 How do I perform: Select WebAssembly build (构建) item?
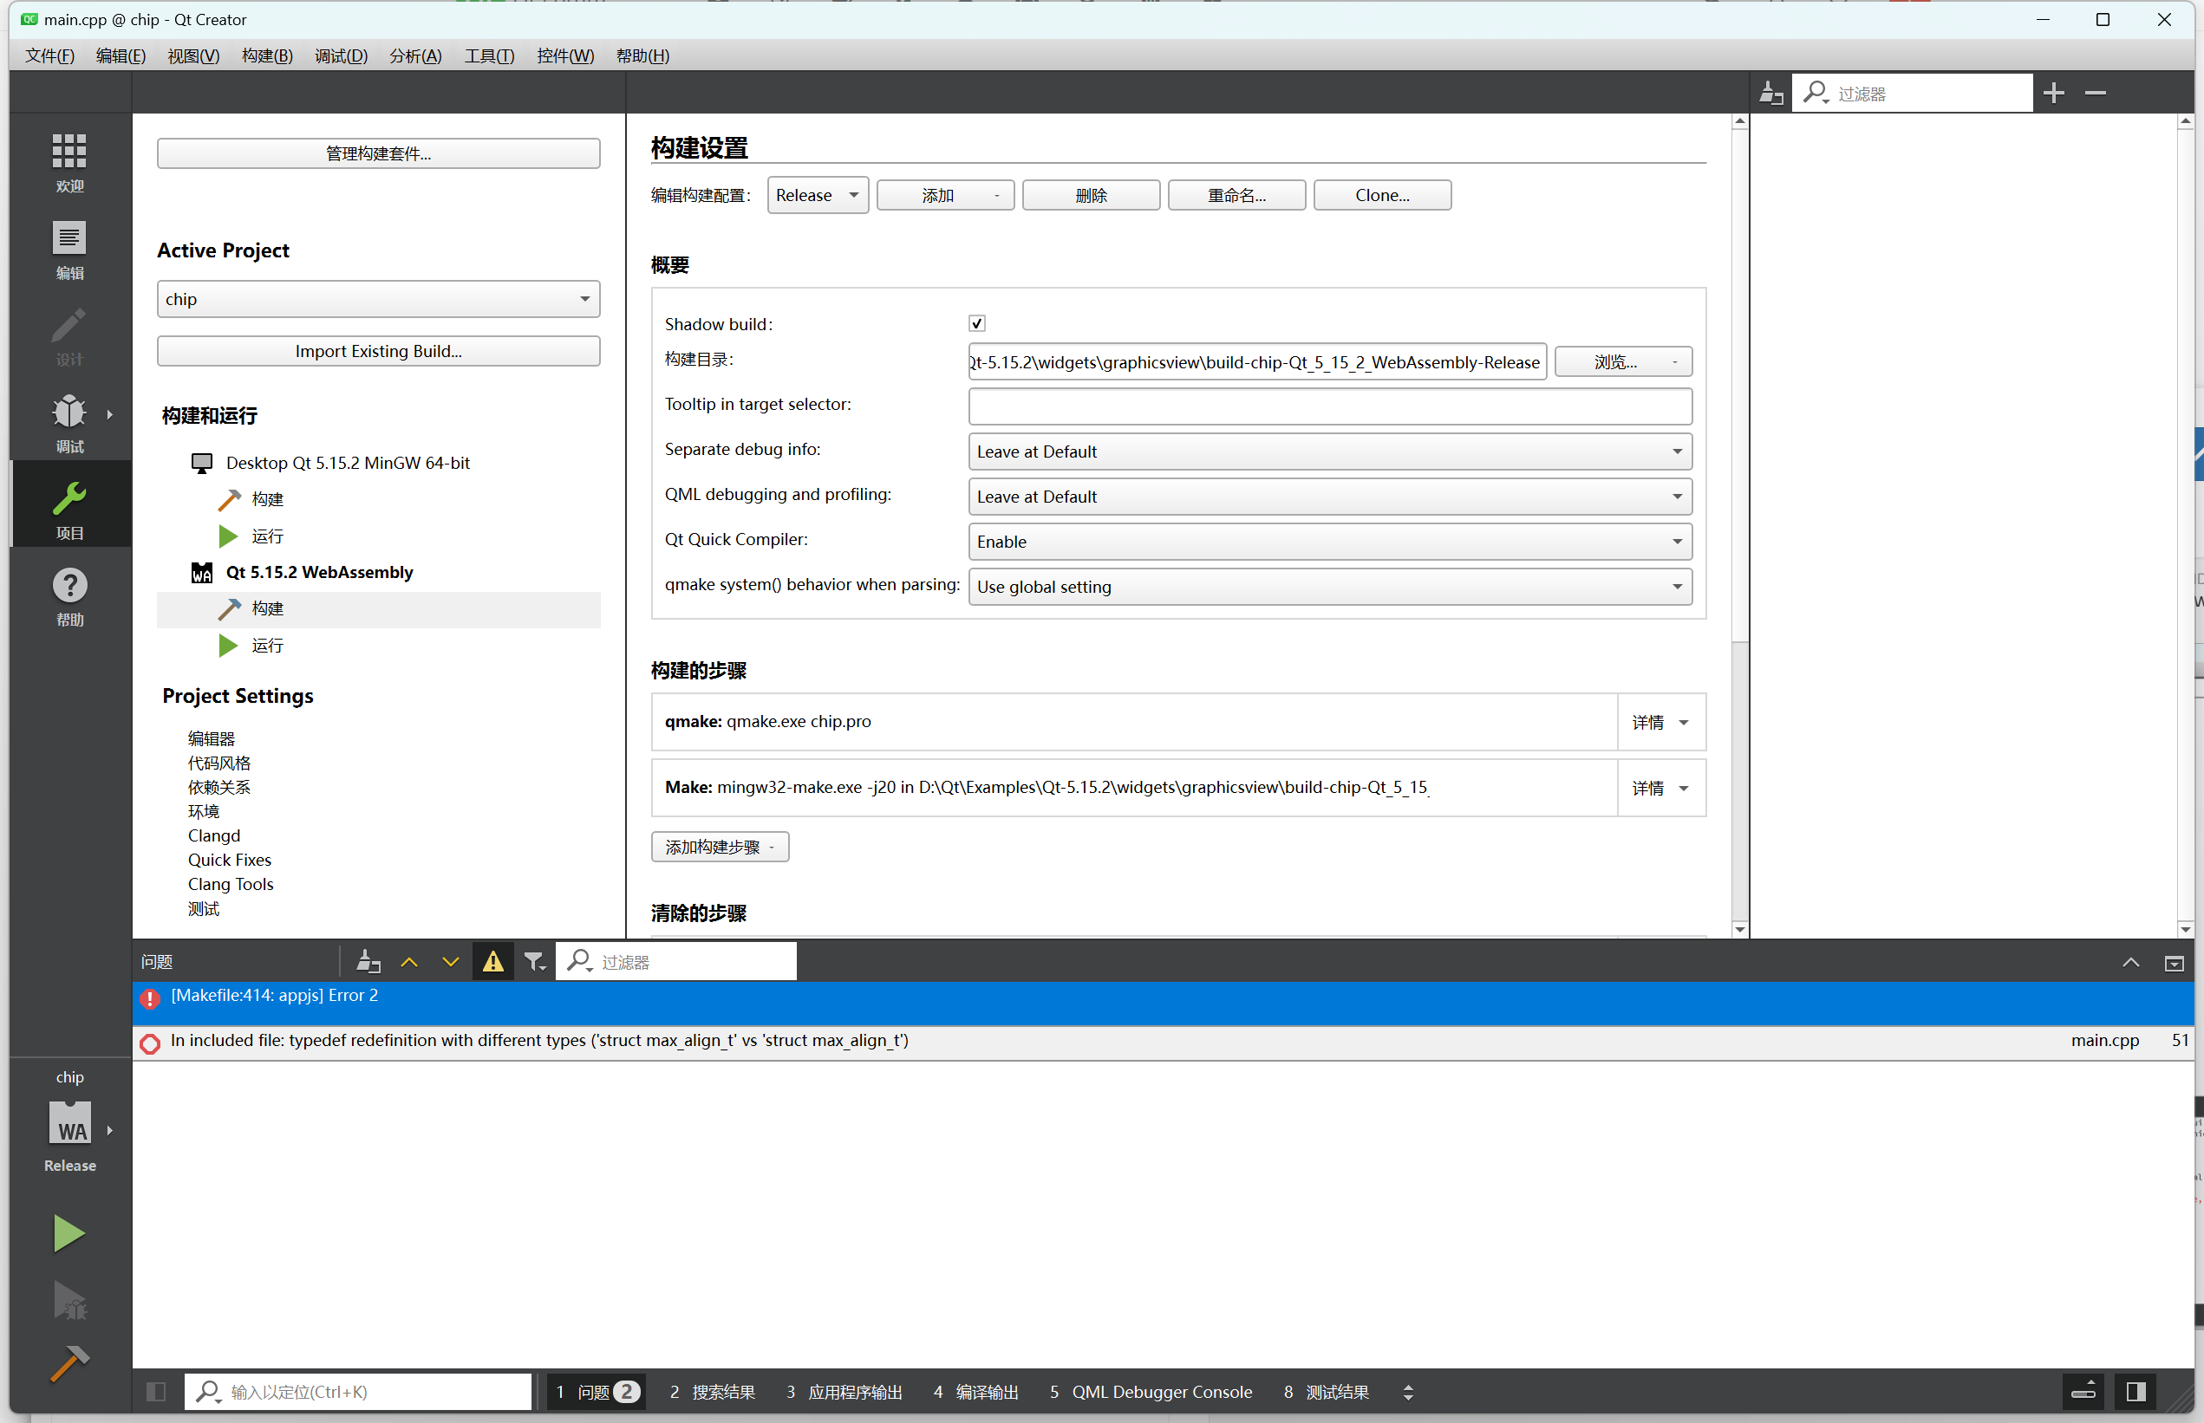379,609
